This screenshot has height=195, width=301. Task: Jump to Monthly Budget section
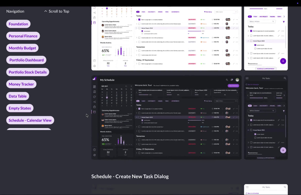pyautogui.click(x=22, y=48)
